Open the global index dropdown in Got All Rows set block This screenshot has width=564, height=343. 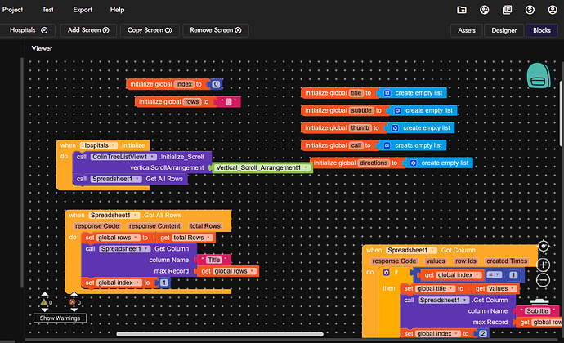coord(119,283)
